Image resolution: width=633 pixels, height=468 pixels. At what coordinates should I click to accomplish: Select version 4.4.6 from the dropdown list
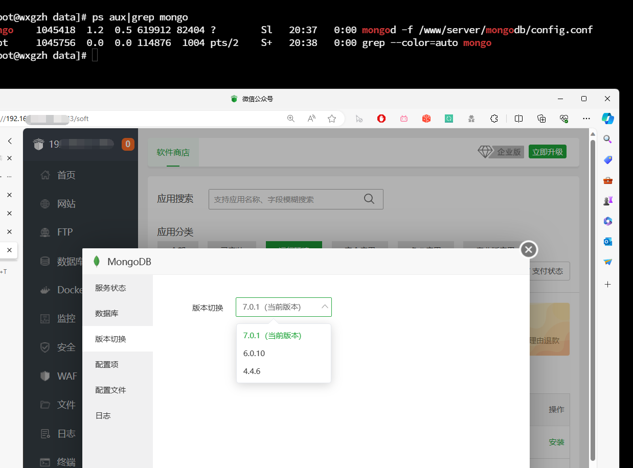point(284,371)
